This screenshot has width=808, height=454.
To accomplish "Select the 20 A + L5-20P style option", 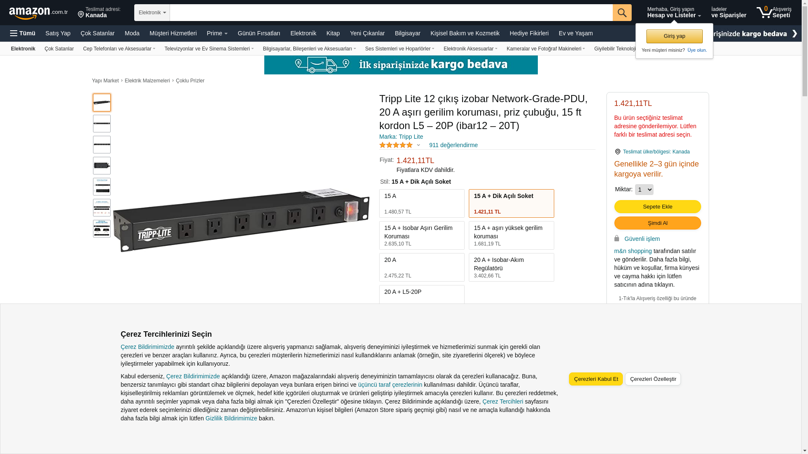I will coord(422,294).
